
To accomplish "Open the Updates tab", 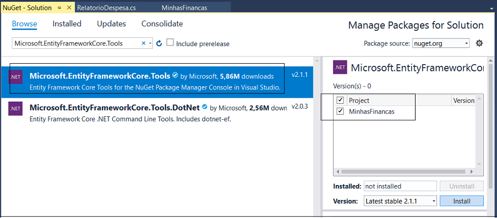I will [x=111, y=24].
